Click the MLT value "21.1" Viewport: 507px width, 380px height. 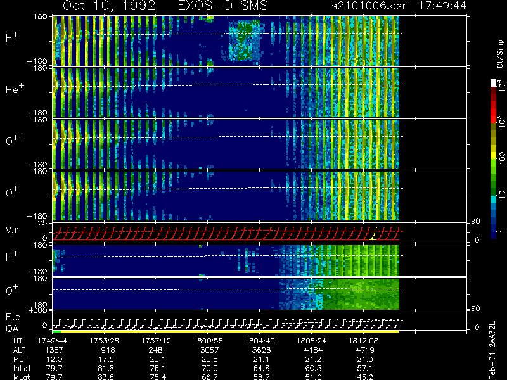pos(261,359)
